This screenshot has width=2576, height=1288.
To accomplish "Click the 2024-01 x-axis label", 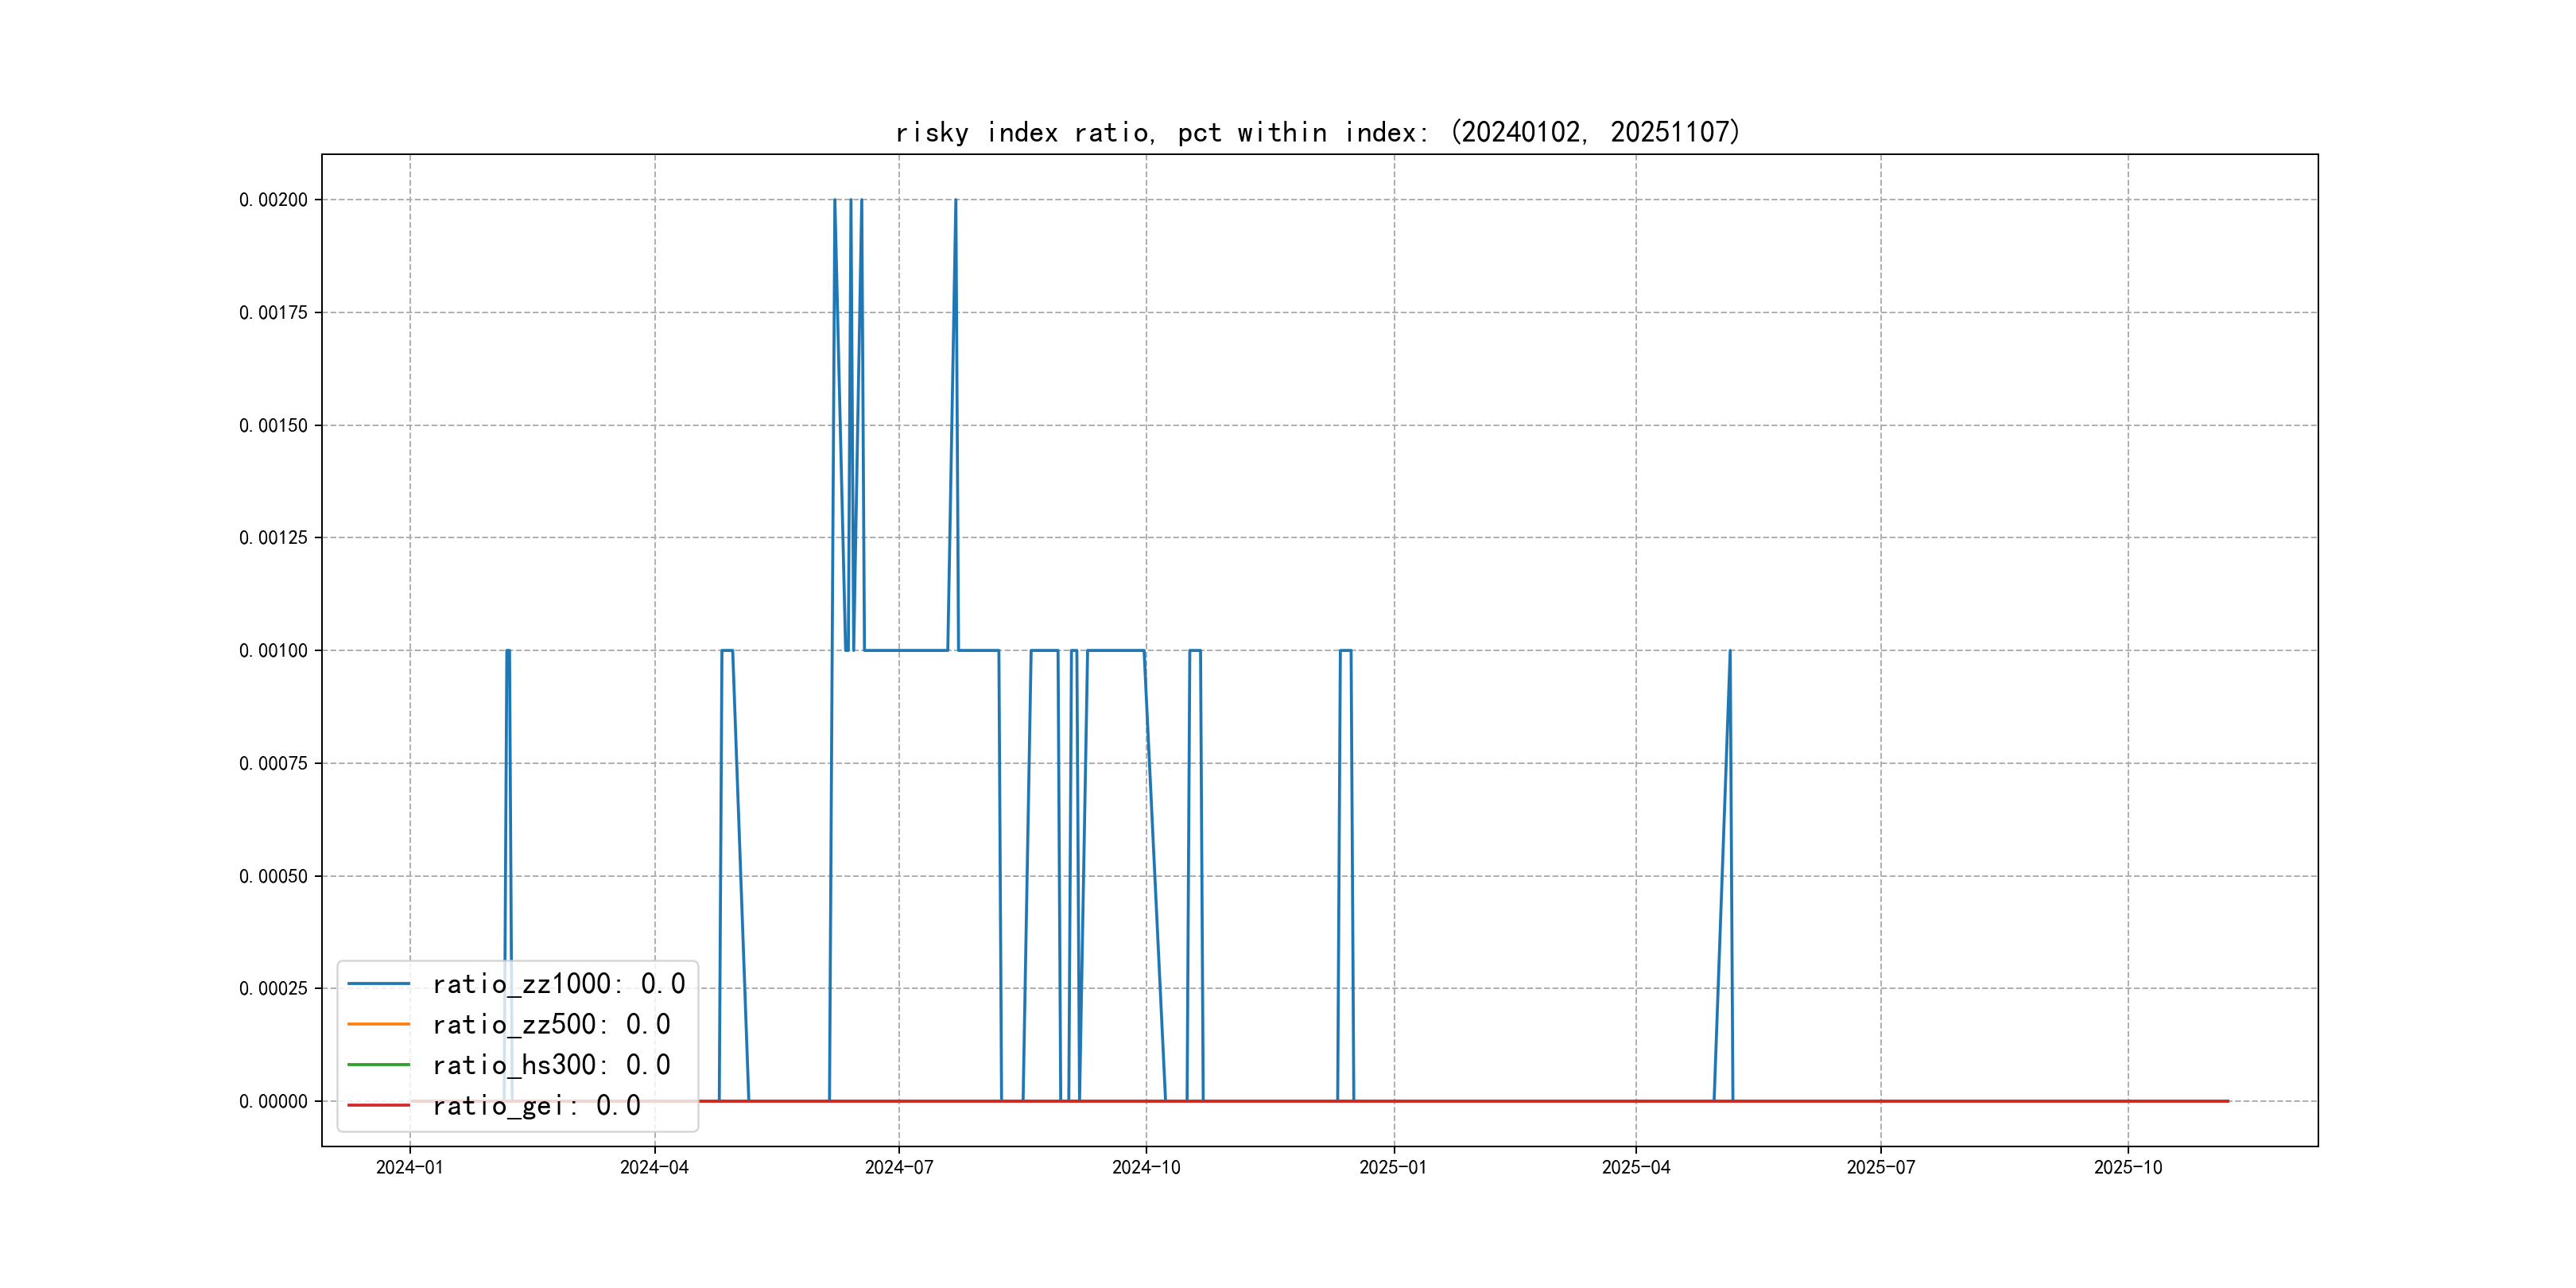I will [409, 1168].
